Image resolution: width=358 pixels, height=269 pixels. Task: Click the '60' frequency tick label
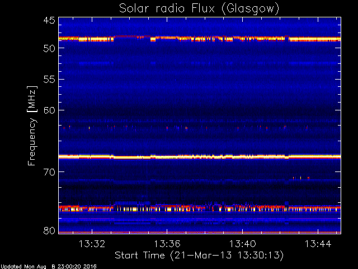click(49, 110)
